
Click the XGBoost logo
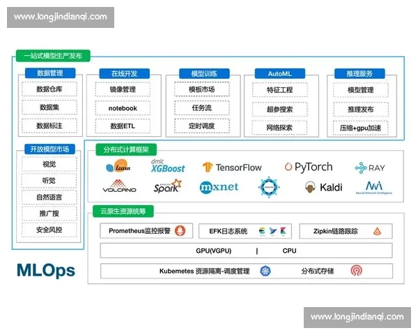tap(168, 166)
